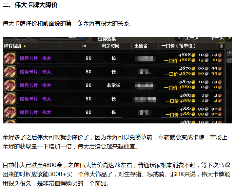Click the fifth Darkmoon card item icon

tap(10, 112)
